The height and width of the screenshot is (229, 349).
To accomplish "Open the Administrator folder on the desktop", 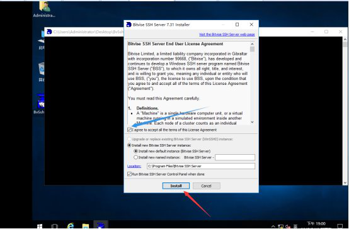I will click(44, 9).
